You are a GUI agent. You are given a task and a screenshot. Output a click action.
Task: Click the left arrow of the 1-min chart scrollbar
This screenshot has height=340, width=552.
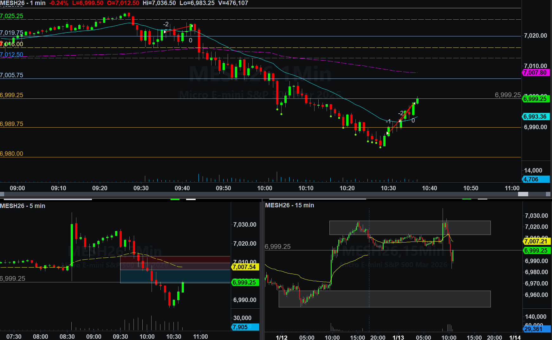[x=2, y=194]
